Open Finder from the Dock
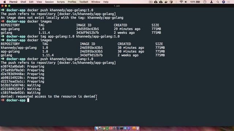 coord(96,128)
